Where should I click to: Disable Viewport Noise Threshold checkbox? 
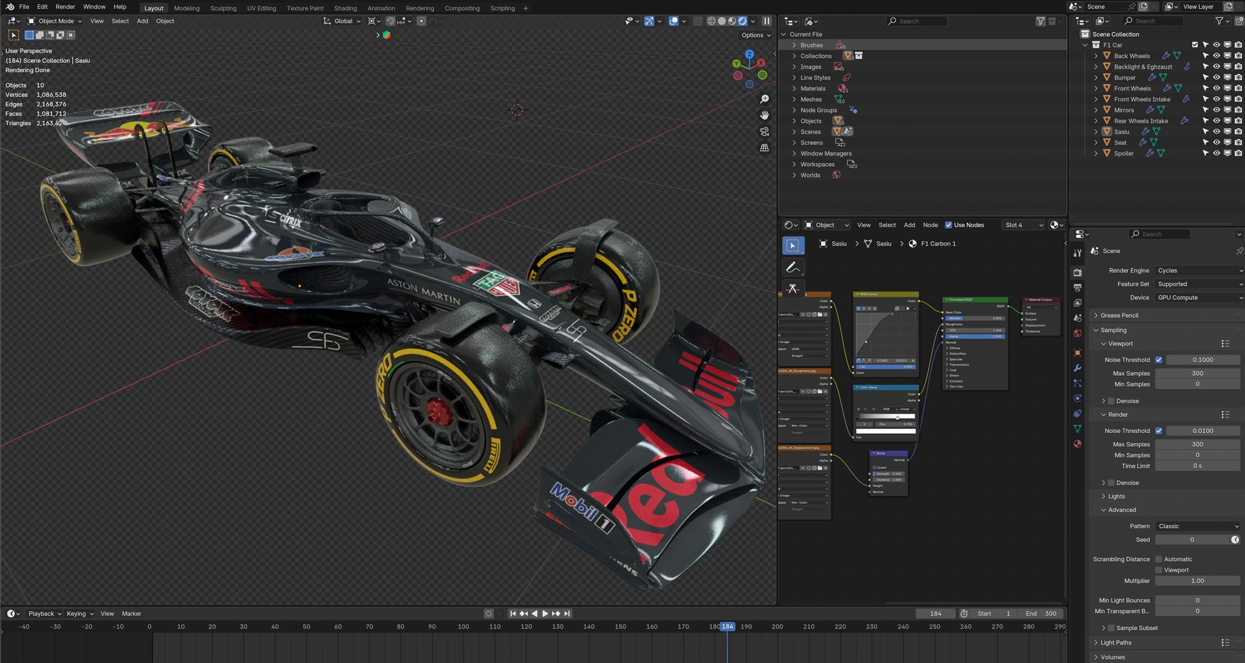pyautogui.click(x=1158, y=360)
